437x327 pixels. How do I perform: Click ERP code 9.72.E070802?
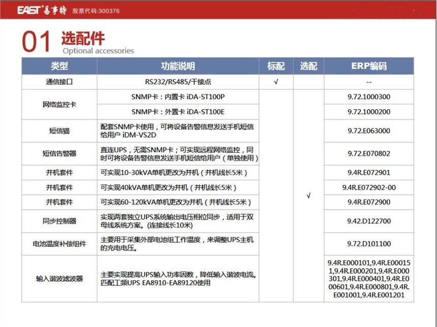pos(368,153)
